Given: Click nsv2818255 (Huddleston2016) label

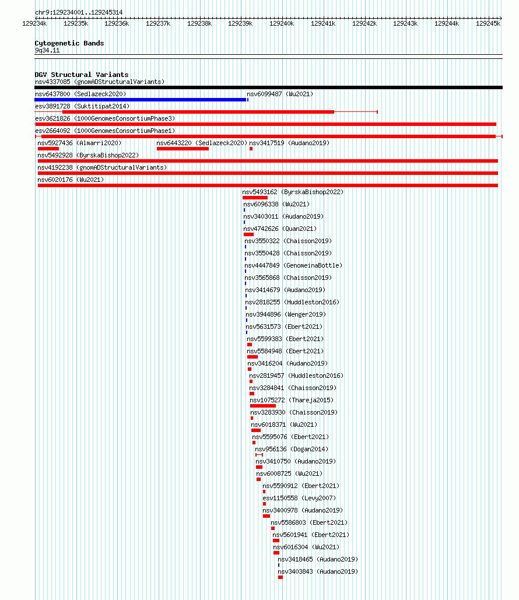Looking at the screenshot, I should click(x=292, y=302).
